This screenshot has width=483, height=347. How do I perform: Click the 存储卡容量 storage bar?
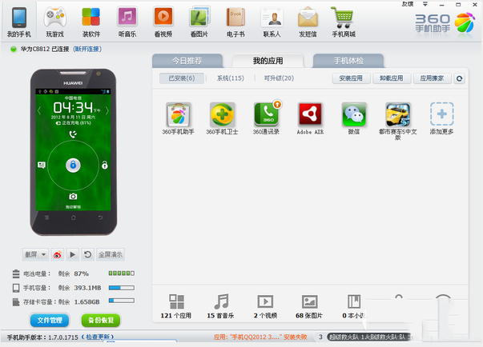[x=122, y=301]
